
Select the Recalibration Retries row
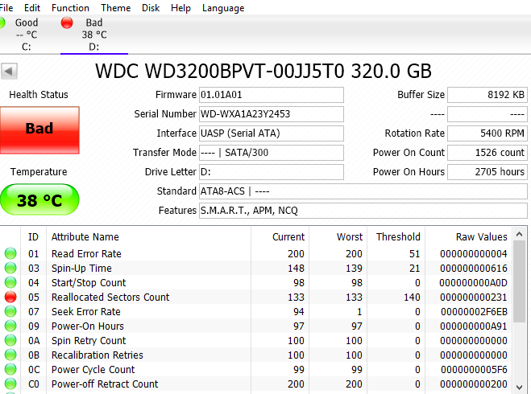click(x=256, y=355)
